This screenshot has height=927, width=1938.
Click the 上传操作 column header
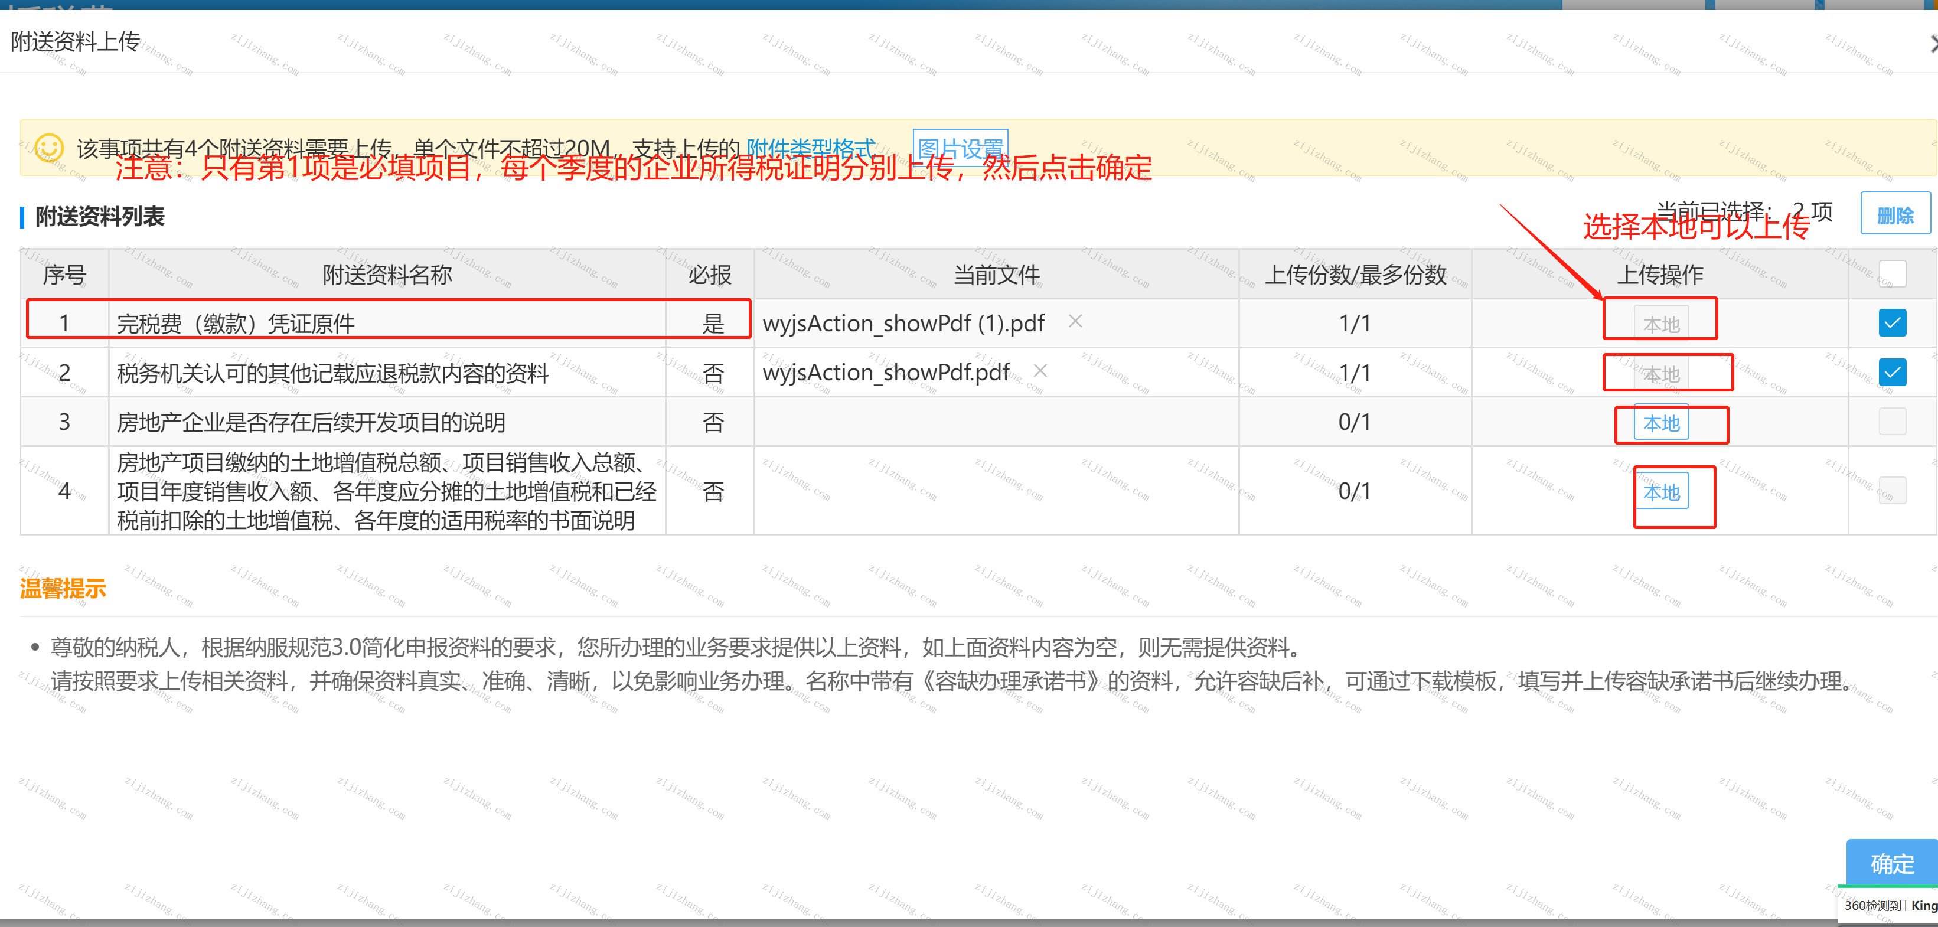pos(1660,275)
